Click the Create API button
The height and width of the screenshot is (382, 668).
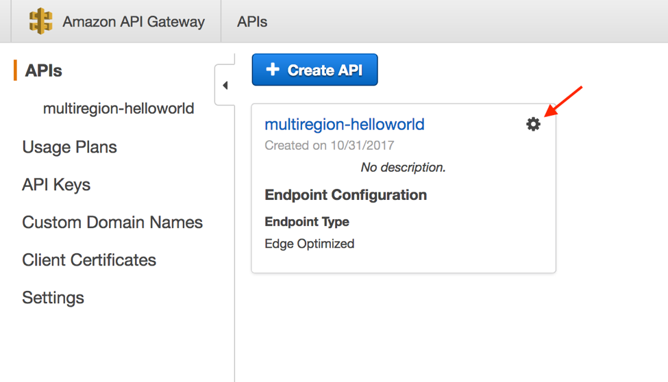(x=314, y=69)
